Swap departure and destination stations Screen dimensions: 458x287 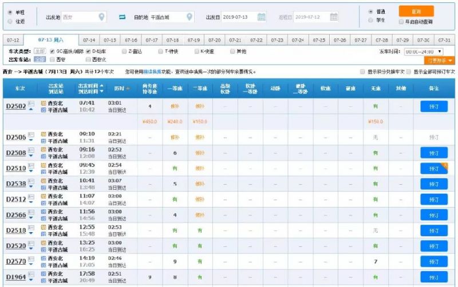[x=123, y=17]
